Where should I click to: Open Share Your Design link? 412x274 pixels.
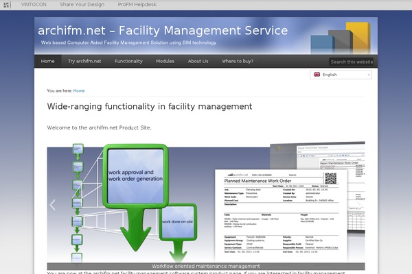82,5
